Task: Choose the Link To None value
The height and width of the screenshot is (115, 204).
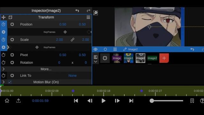Action: click(72, 75)
